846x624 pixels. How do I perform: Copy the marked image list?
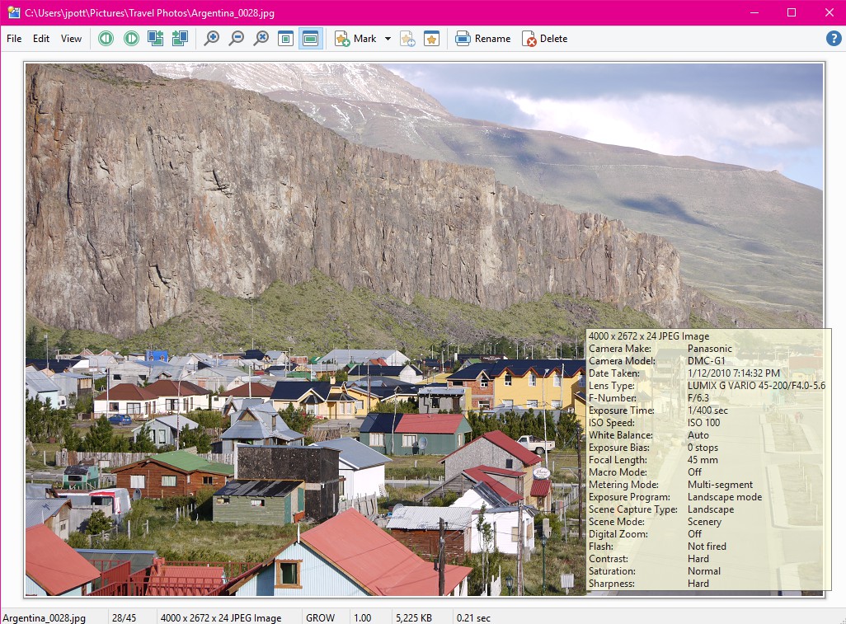coord(407,39)
